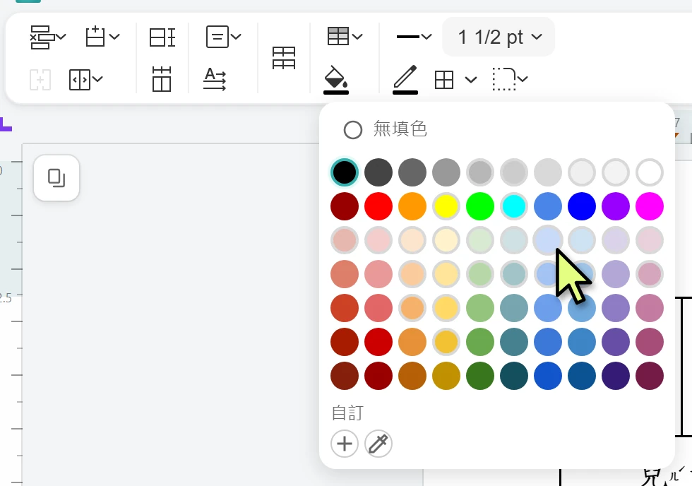Image resolution: width=692 pixels, height=486 pixels.
Task: Click the fill color paint bucket
Action: pyautogui.click(x=336, y=79)
